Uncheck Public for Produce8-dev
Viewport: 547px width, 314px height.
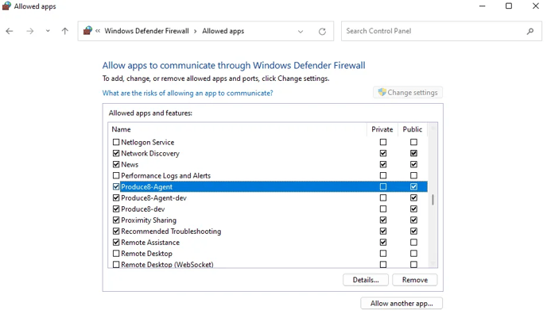coord(413,209)
